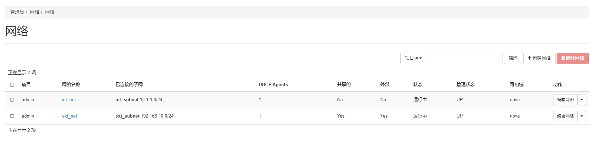Click 编辑网络 for the int_net row
This screenshot has height=143, width=594.
(x=565, y=100)
